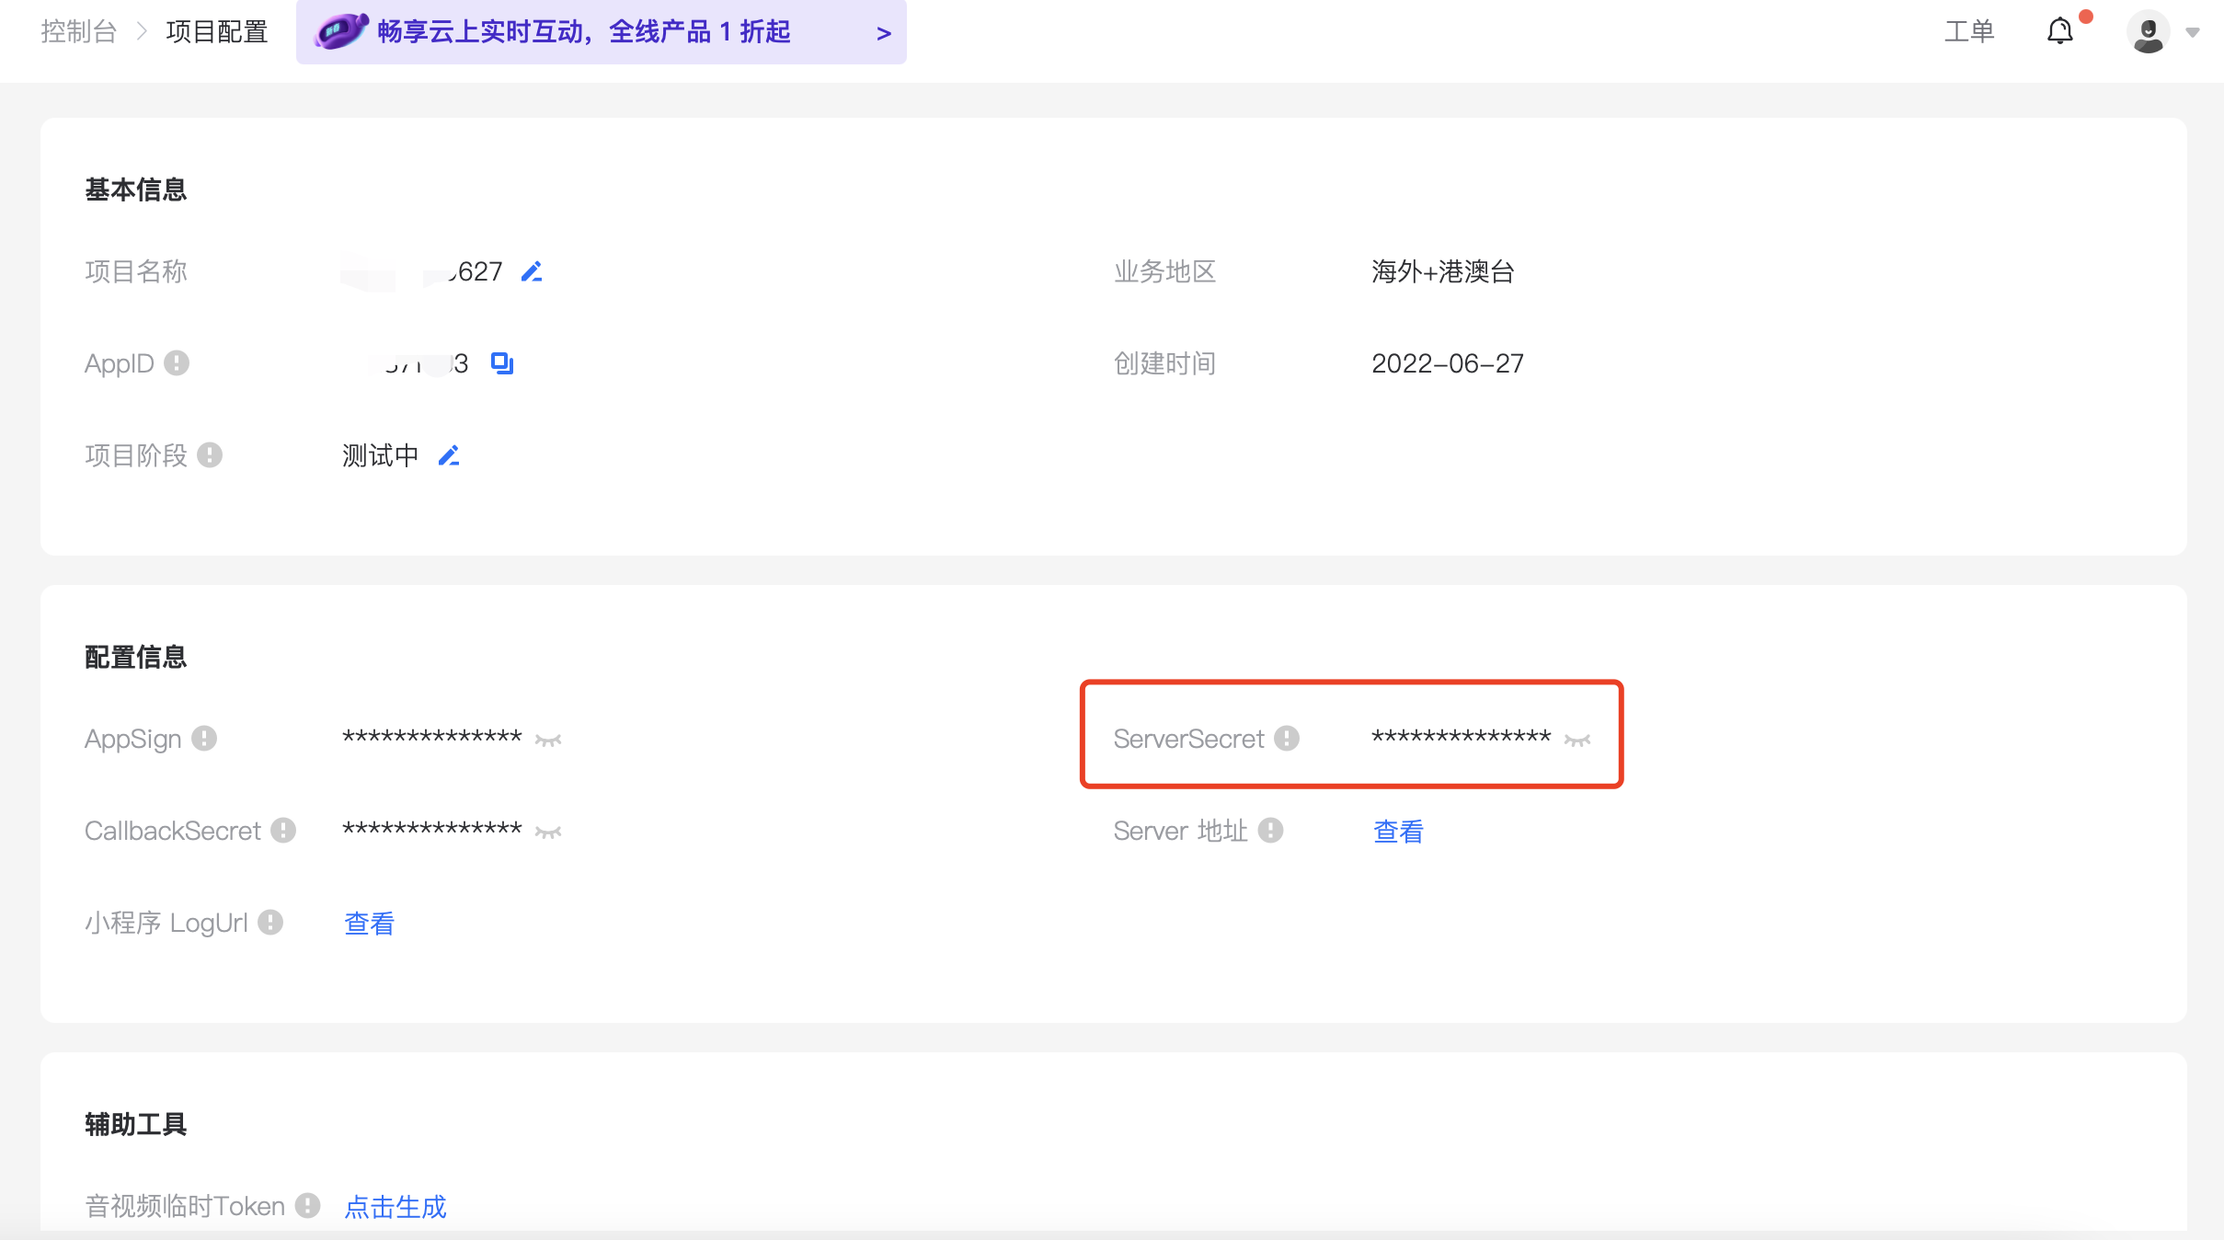Click the info icon next to 项目阶段
2224x1240 pixels.
click(210, 455)
